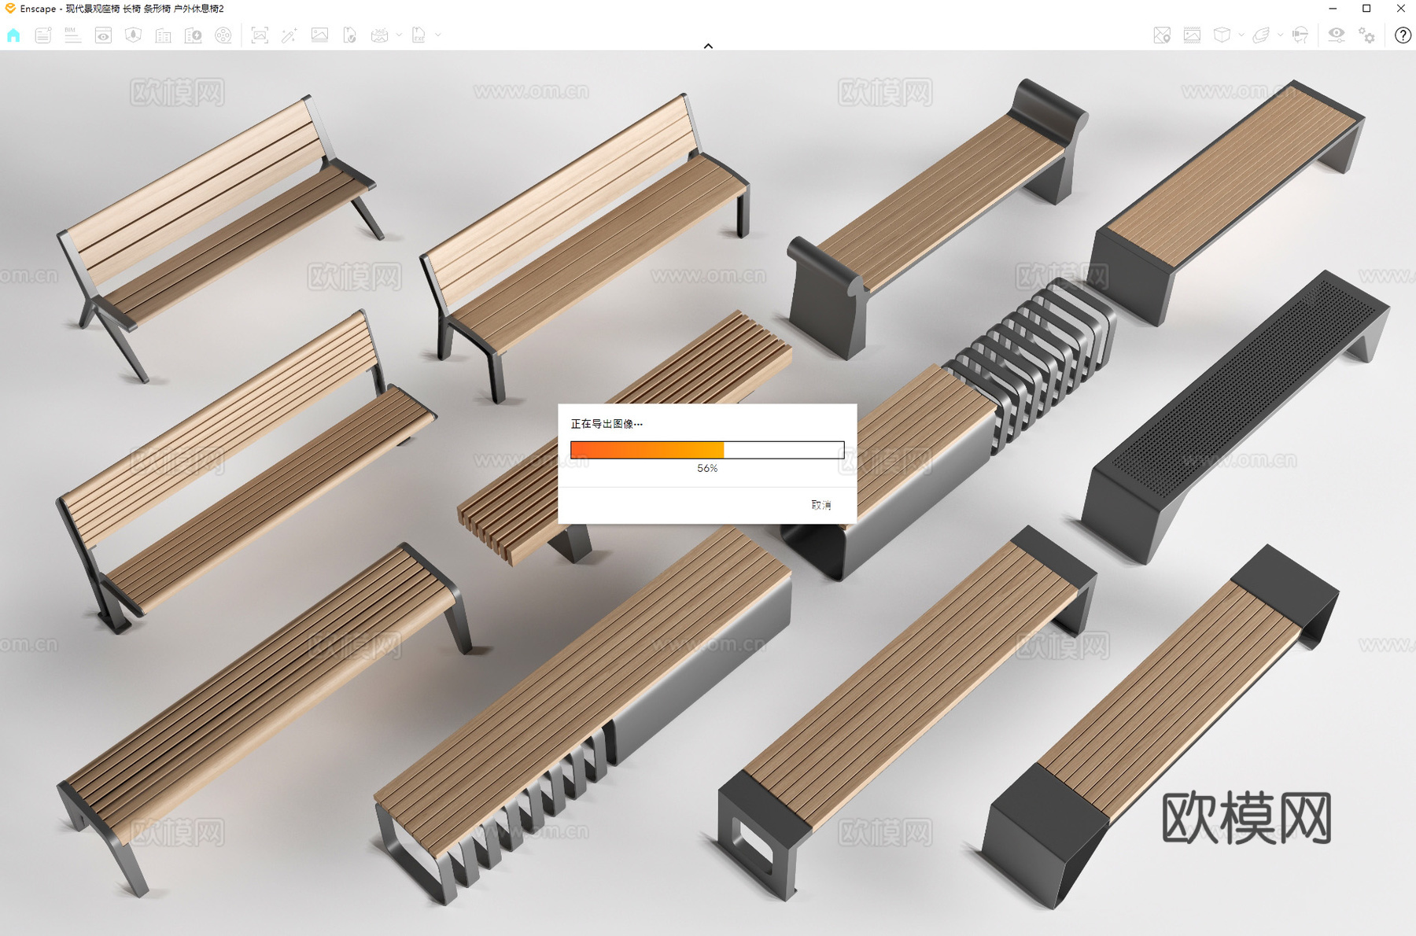Click the EXE standalone export icon

(x=419, y=35)
